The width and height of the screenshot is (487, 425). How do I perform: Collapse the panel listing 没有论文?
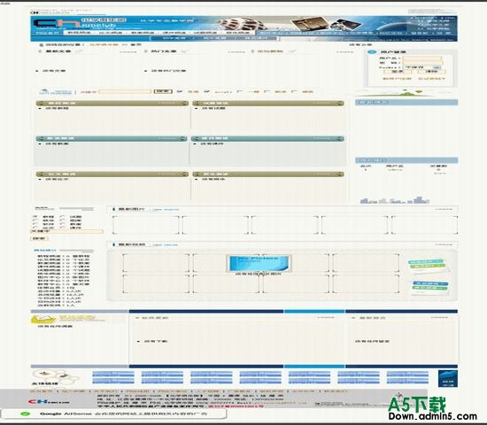[x=185, y=174]
